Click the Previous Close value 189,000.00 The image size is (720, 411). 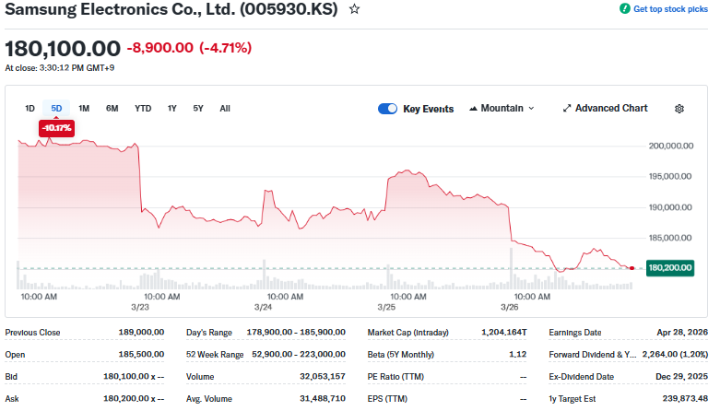pos(141,332)
